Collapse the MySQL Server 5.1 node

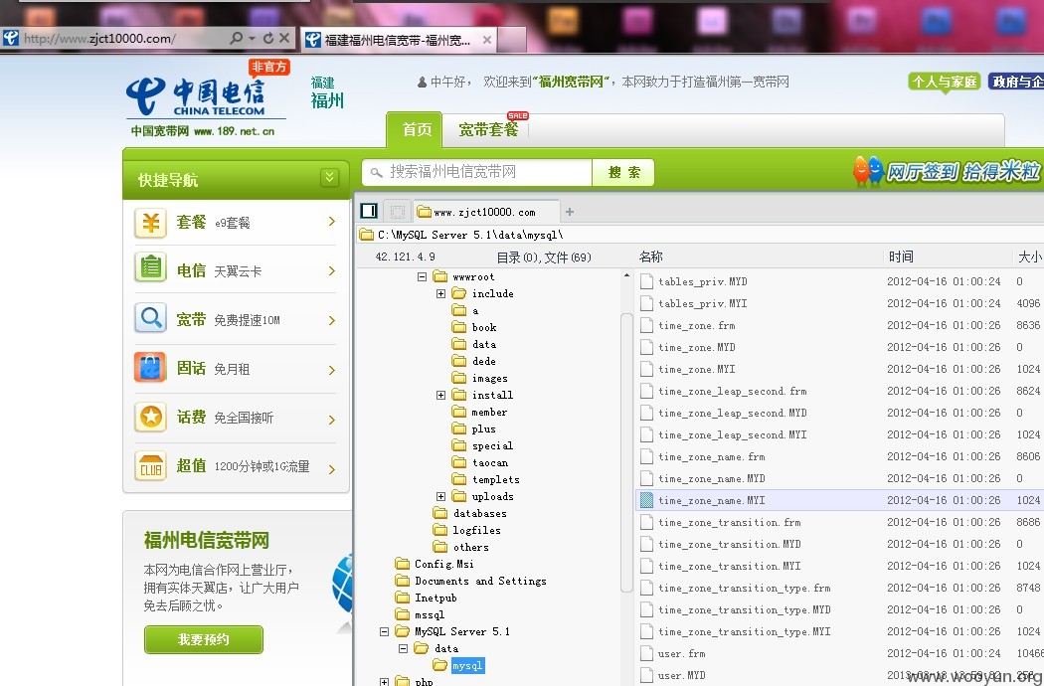pyautogui.click(x=384, y=631)
